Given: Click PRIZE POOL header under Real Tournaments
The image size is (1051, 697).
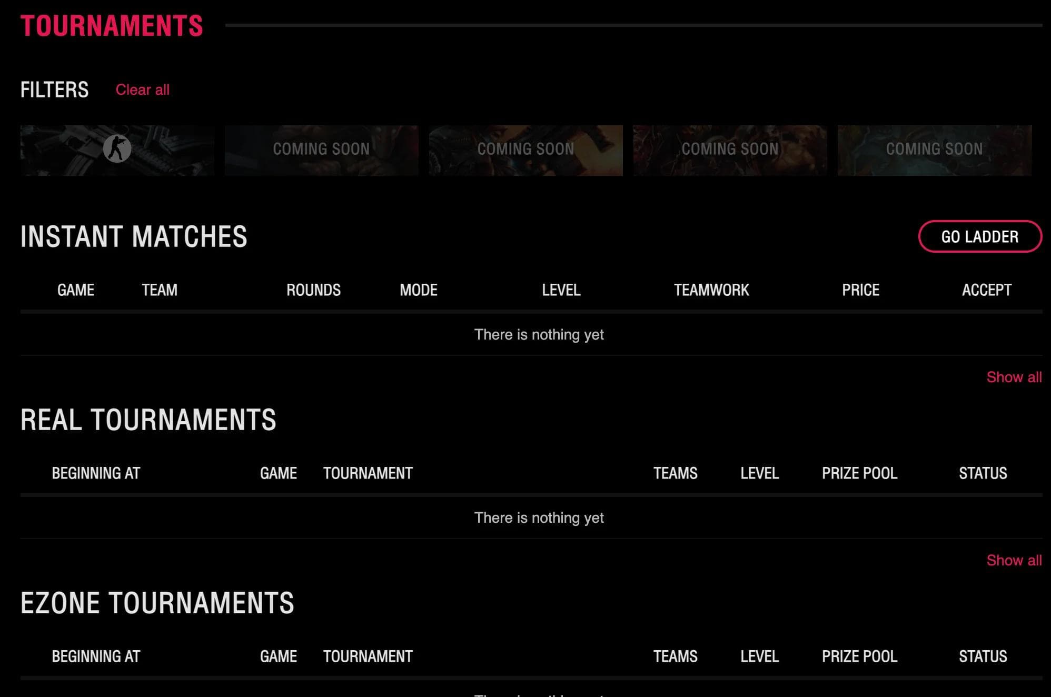Looking at the screenshot, I should tap(859, 473).
